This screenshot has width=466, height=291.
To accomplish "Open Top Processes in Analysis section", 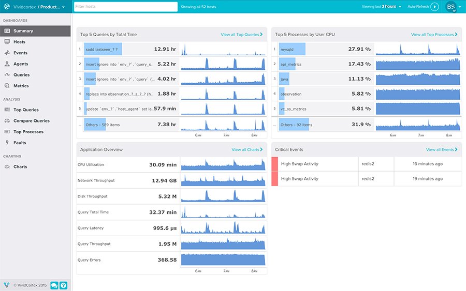I will pos(28,132).
